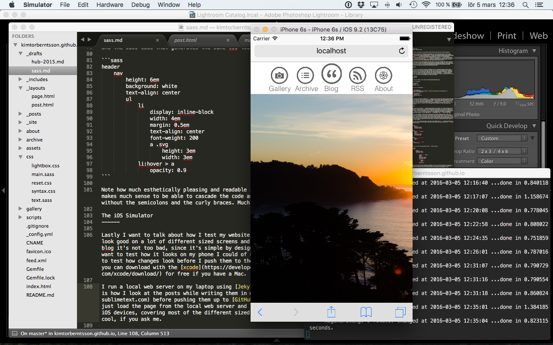Open feed.xml in sidebar
The image size is (553, 345).
point(36,260)
